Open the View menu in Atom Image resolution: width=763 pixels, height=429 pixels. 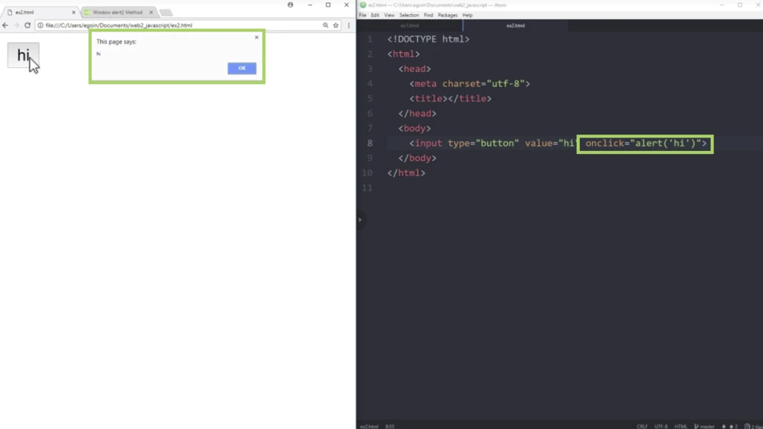pyautogui.click(x=389, y=15)
